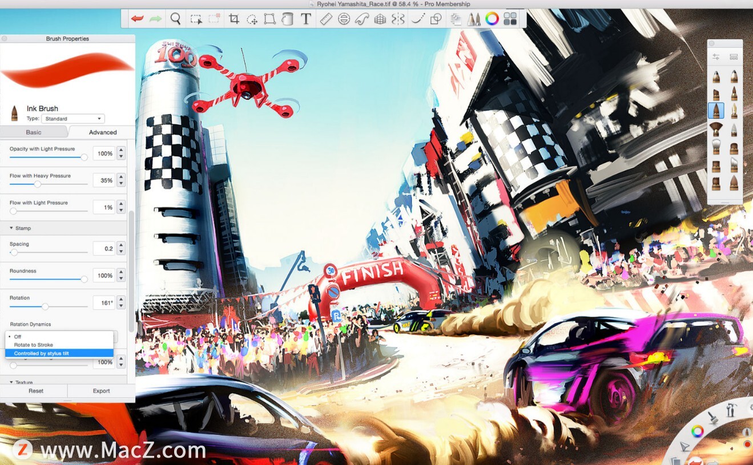Screen dimensions: 753x465
Task: Toggle the Steady Stroke tool
Action: [417, 19]
